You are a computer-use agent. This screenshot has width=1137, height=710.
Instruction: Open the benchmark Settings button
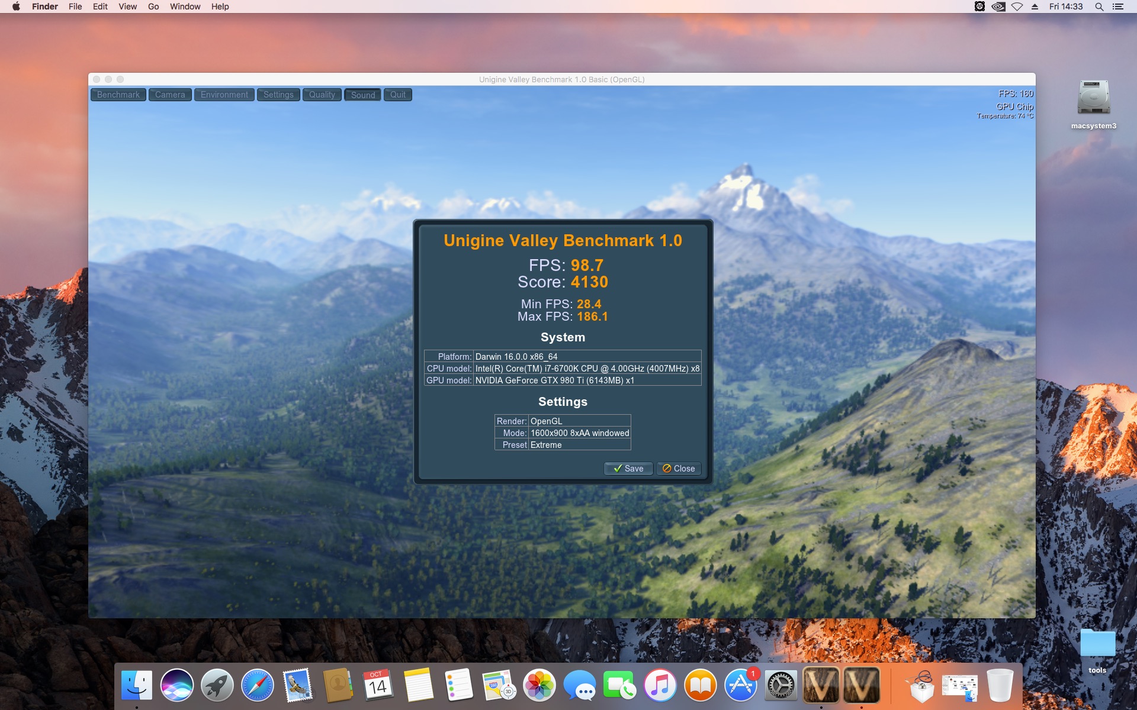click(278, 95)
